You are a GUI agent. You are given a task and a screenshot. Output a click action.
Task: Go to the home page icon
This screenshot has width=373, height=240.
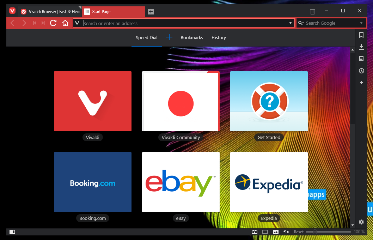tap(65, 23)
